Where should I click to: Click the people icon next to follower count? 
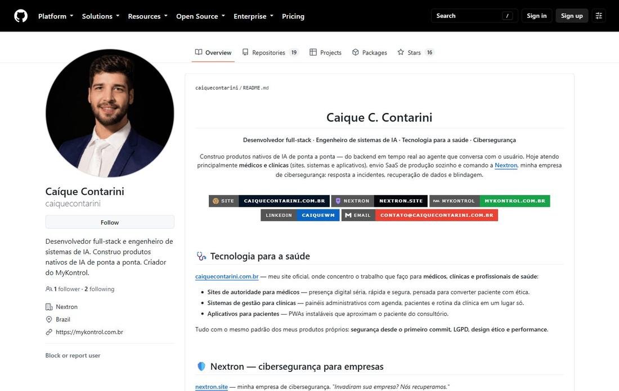(49, 289)
